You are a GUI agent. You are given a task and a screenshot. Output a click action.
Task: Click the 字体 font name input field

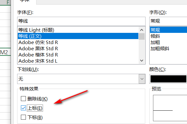[x=81, y=21]
